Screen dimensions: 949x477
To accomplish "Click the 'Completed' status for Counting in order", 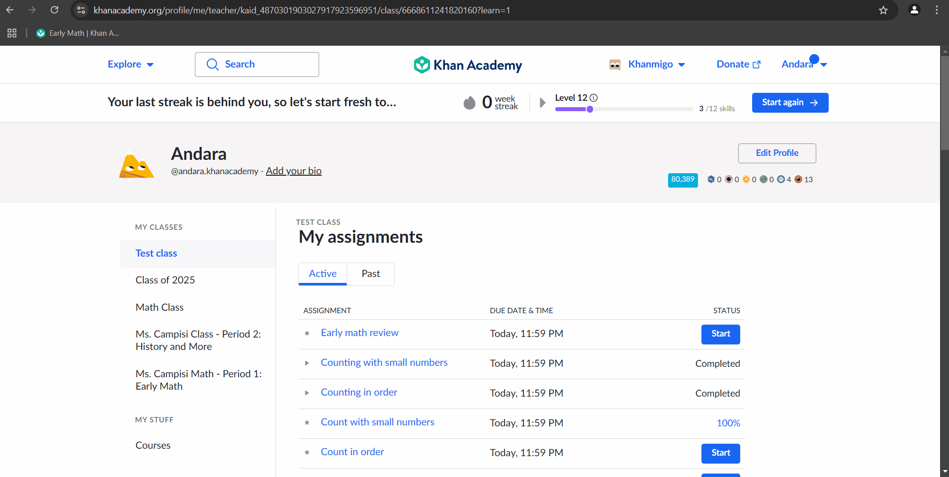I will (717, 394).
